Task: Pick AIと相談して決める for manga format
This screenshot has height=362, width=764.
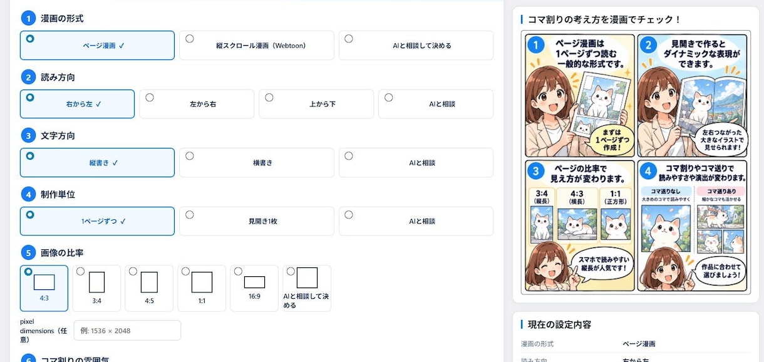Action: tap(416, 46)
